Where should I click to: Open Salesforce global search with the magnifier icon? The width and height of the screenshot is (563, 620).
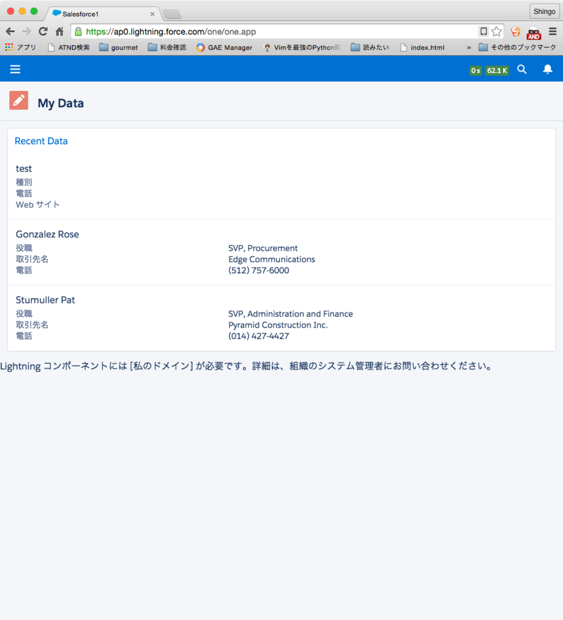522,69
